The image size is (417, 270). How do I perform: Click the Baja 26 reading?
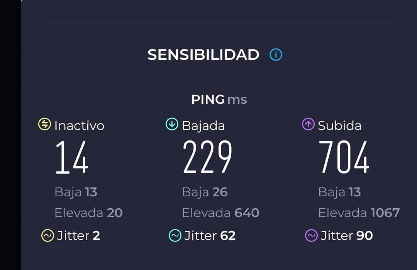pos(205,192)
